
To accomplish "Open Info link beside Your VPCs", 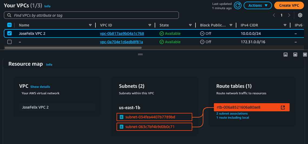I will (47, 6).
